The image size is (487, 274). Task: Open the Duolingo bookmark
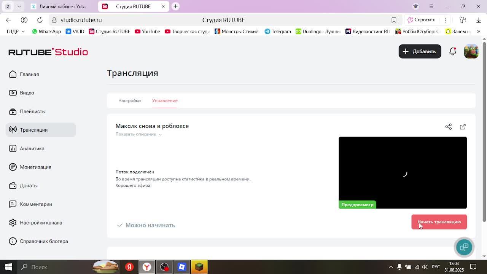318,31
